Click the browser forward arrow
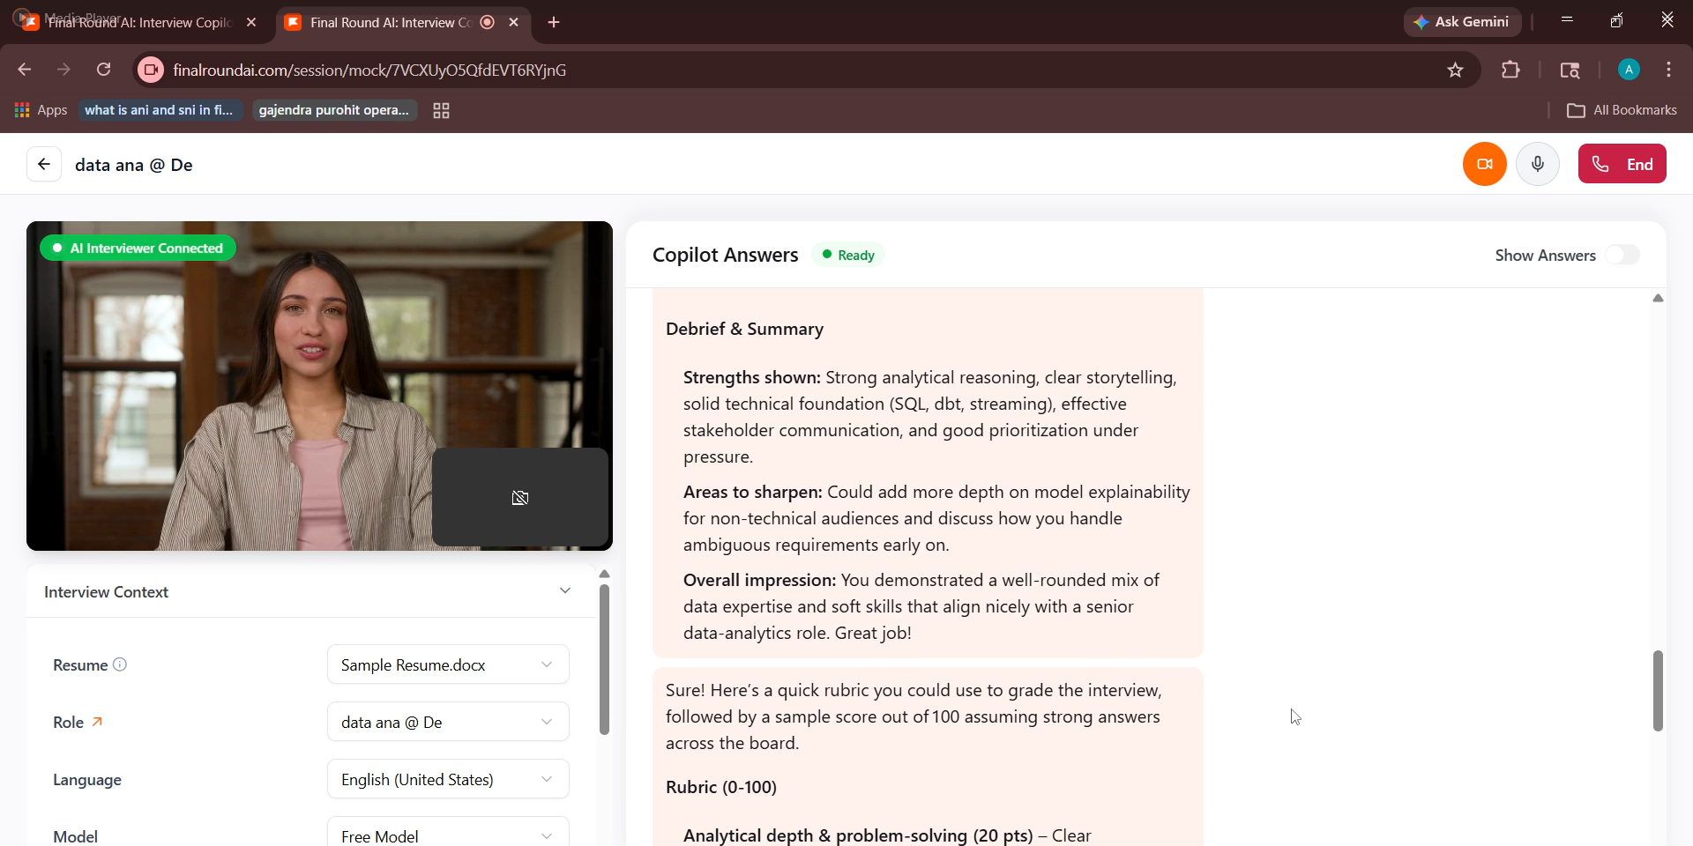Screen dimensions: 1693x846 tap(63, 70)
